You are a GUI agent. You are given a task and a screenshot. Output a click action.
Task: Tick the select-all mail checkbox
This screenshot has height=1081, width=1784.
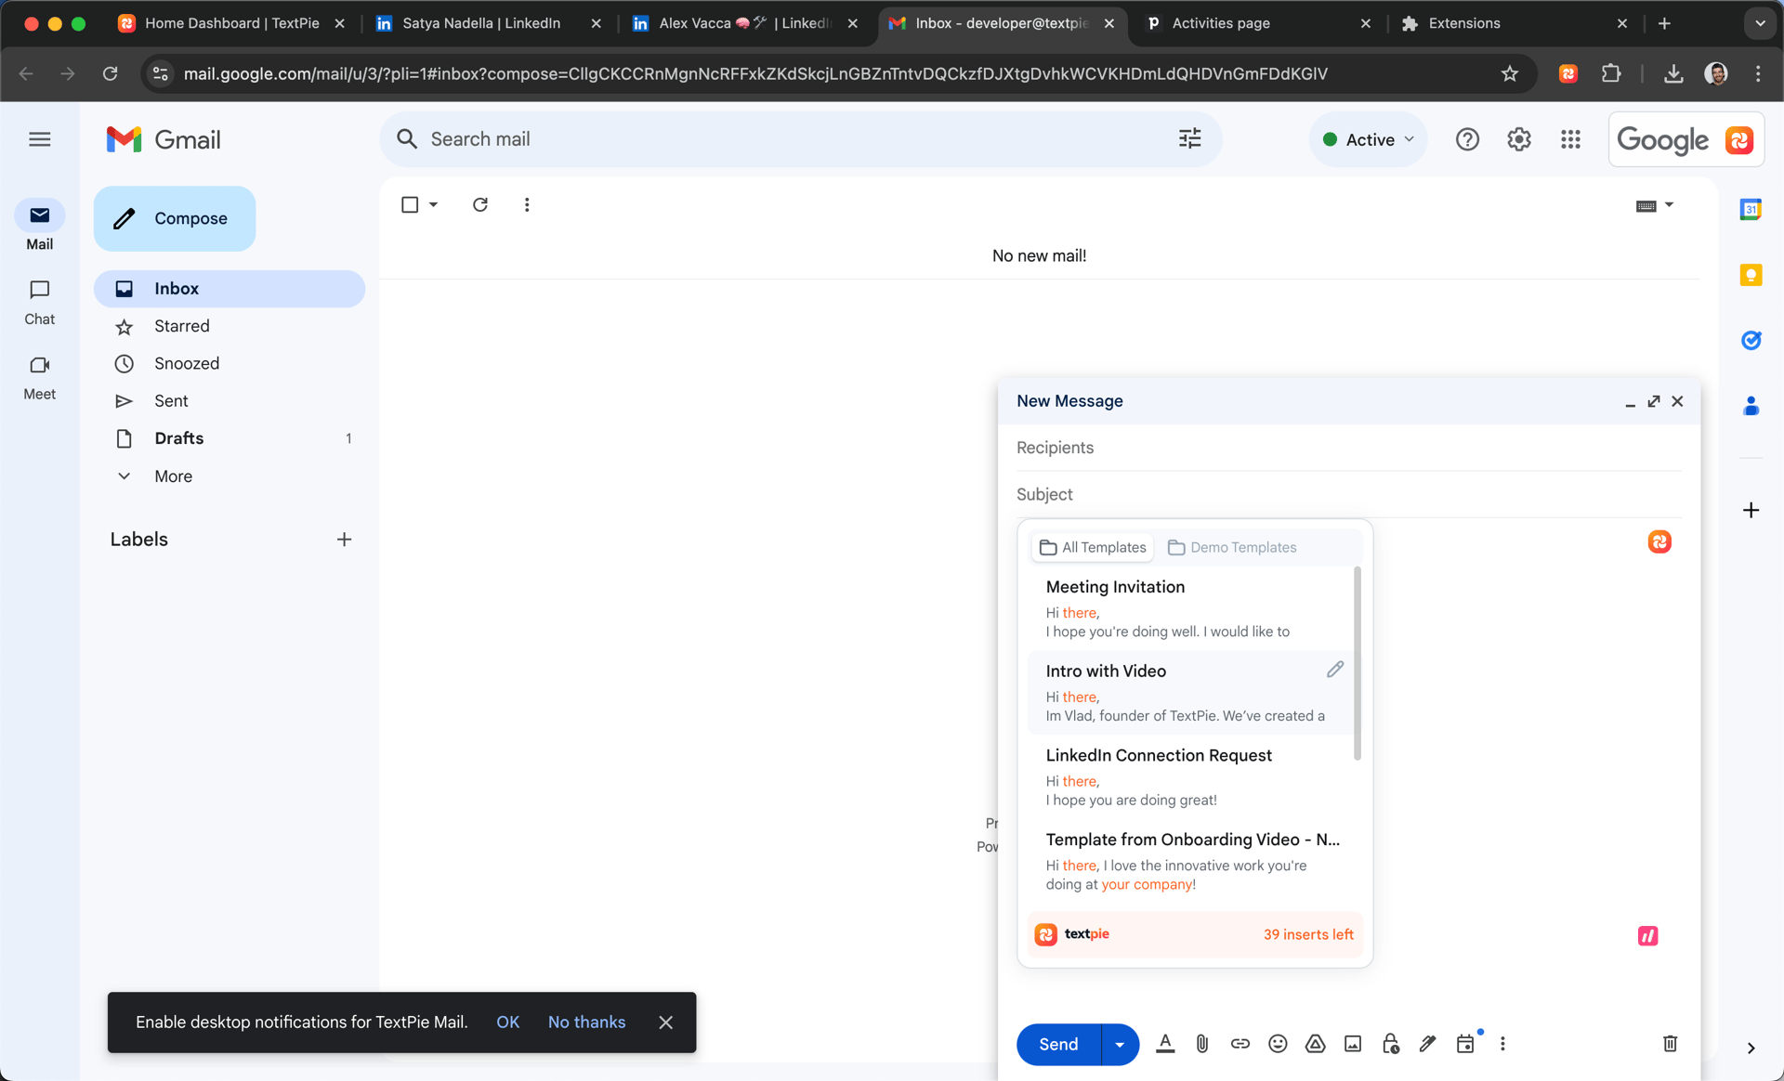pyautogui.click(x=410, y=204)
